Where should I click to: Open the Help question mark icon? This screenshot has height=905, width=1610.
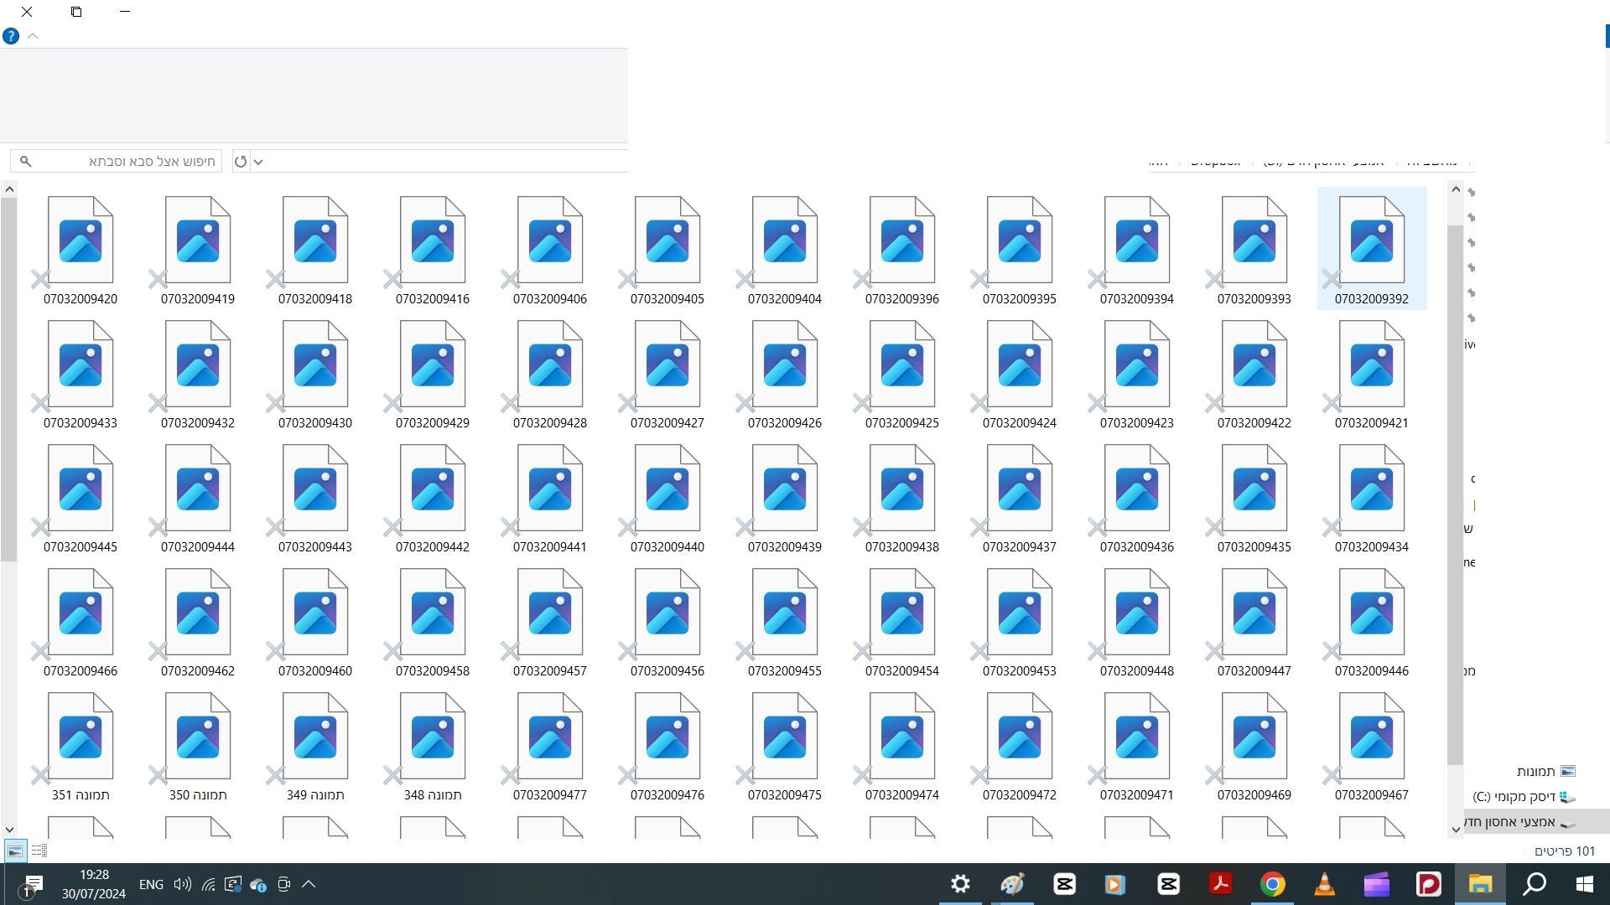click(x=11, y=36)
